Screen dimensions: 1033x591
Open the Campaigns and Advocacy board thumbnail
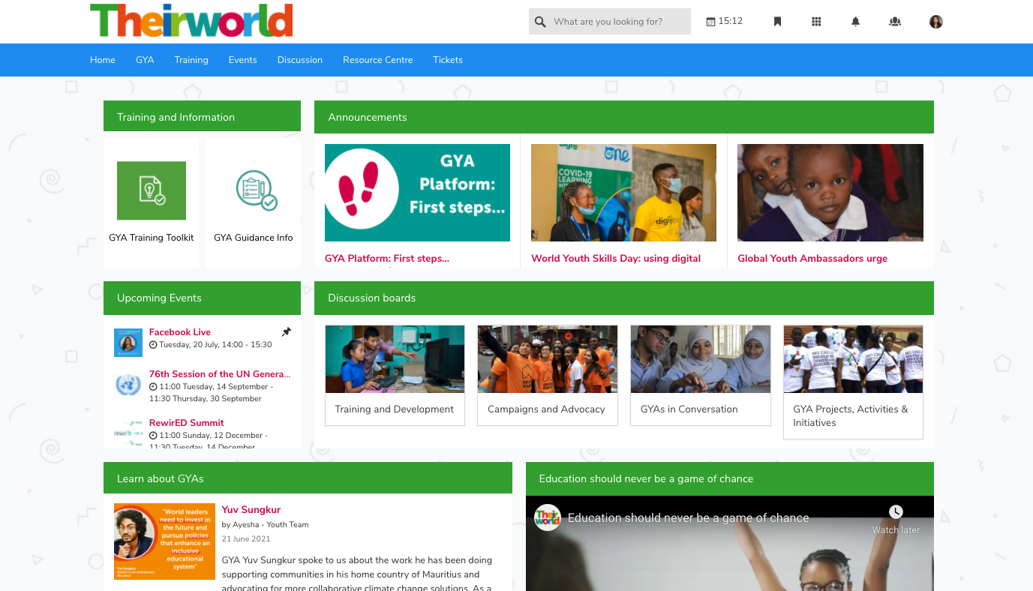[548, 359]
